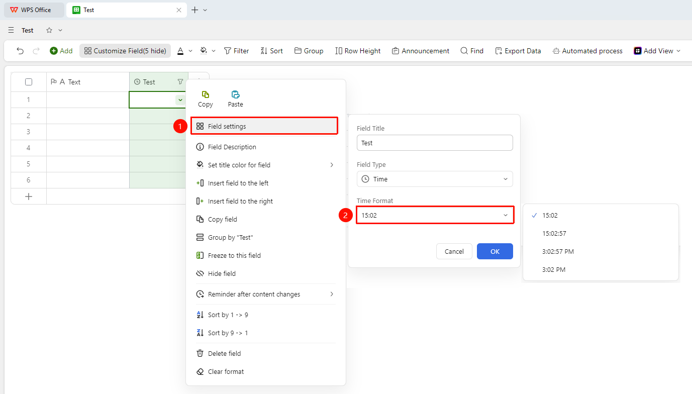
Task: Open the Time Format 15:02 dropdown
Action: click(435, 215)
